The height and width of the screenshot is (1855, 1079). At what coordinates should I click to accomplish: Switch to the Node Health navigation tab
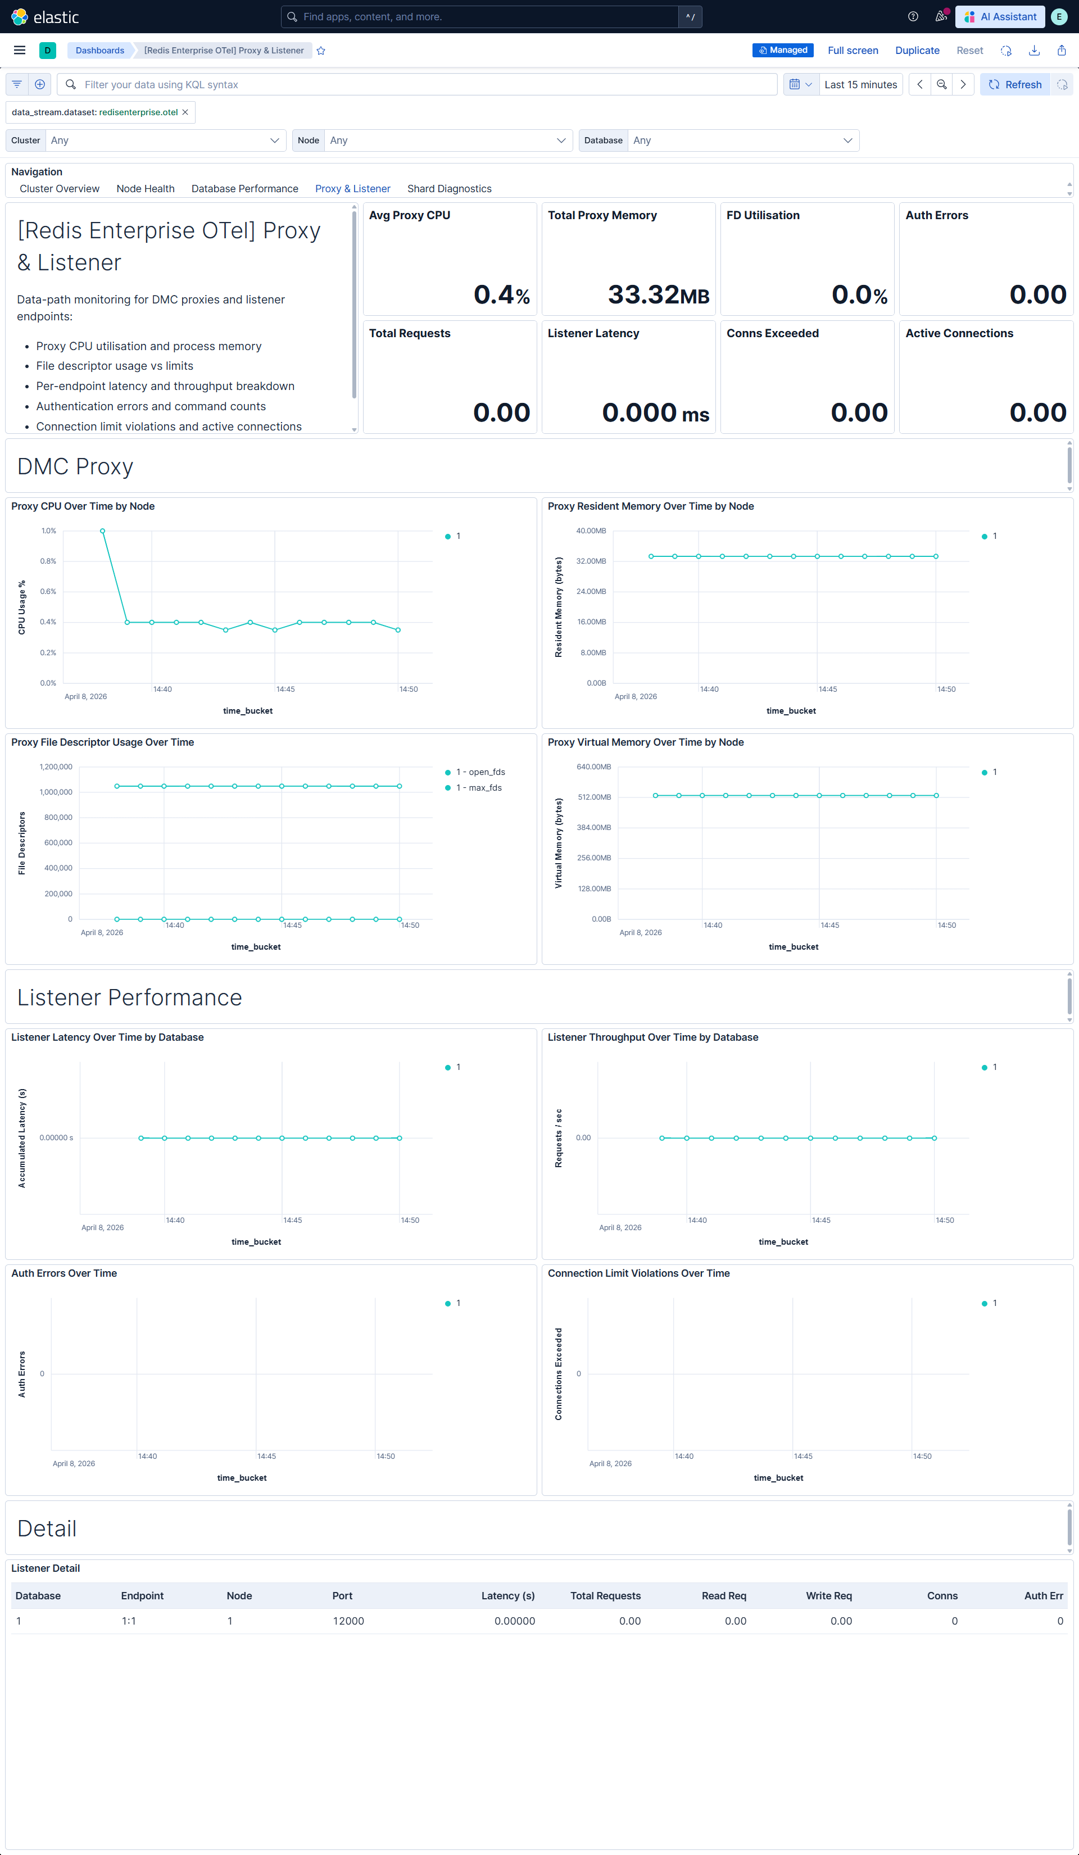point(145,188)
